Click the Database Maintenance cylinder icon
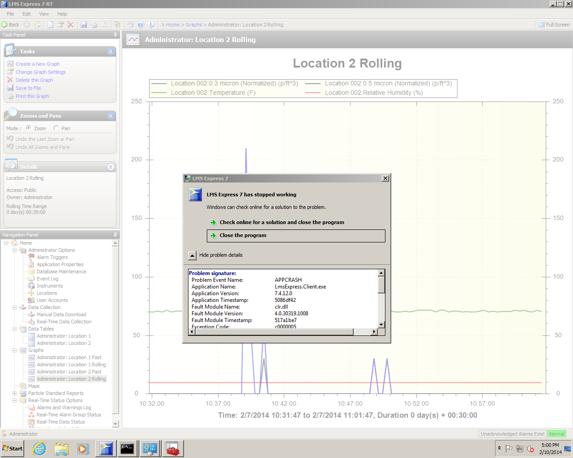This screenshot has width=573, height=458. click(31, 271)
